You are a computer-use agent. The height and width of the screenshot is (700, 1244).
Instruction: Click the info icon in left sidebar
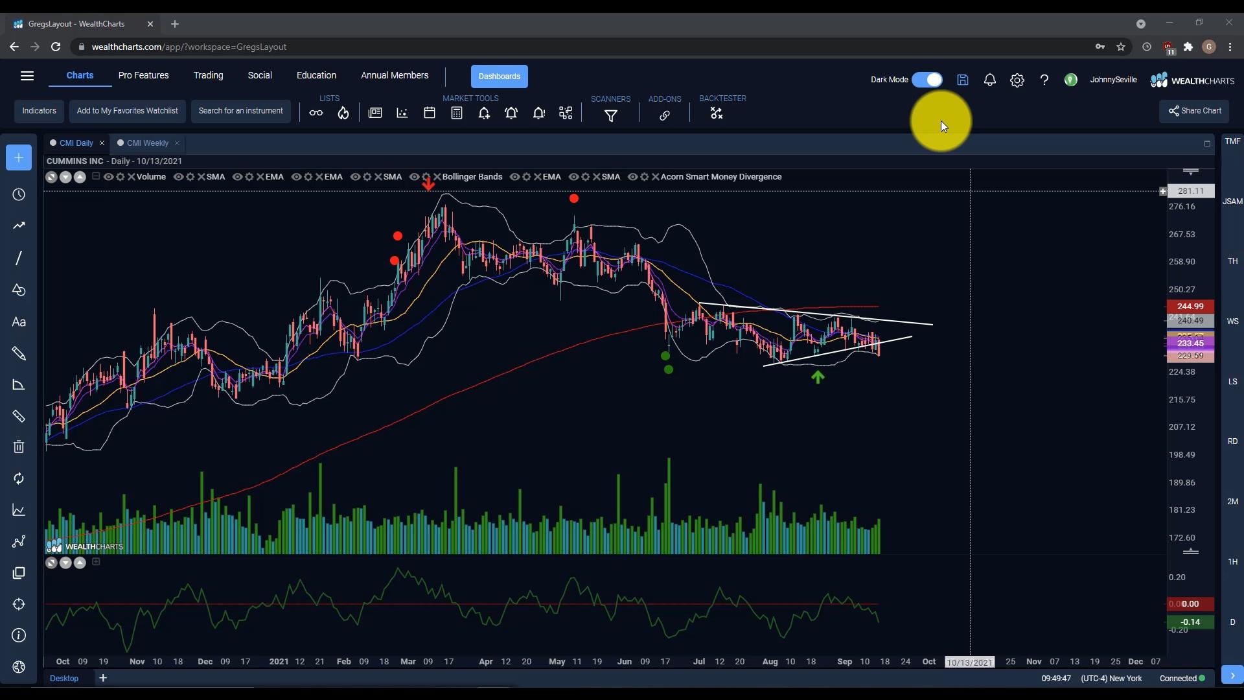point(19,635)
